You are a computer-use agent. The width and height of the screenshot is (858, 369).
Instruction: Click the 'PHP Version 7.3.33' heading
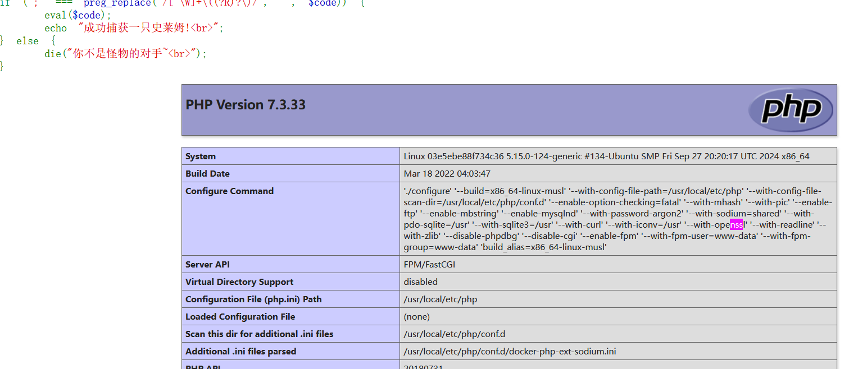pyautogui.click(x=246, y=105)
